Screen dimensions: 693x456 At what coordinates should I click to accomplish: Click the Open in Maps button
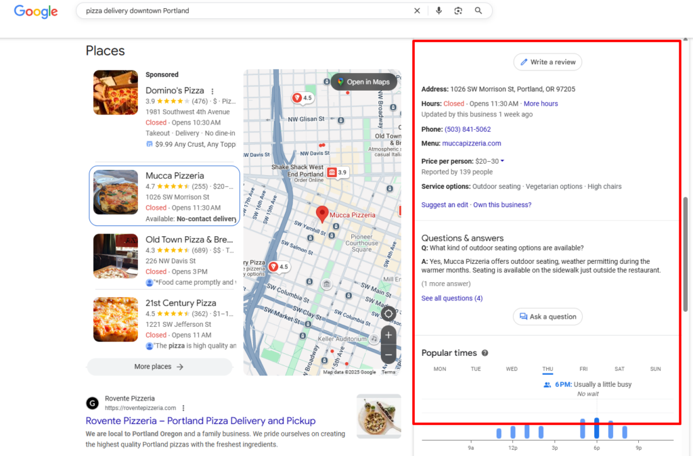click(x=363, y=82)
